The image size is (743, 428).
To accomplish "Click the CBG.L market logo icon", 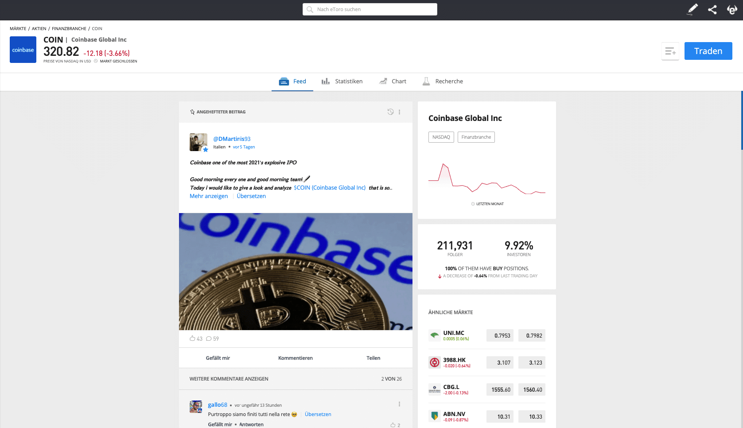I will [435, 389].
